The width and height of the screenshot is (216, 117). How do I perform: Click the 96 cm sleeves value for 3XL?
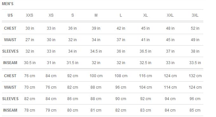[195, 99]
